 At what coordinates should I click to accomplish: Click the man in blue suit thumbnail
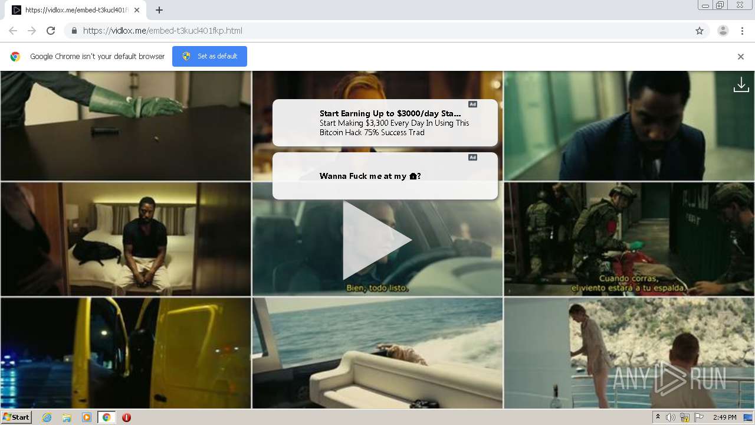(629, 125)
